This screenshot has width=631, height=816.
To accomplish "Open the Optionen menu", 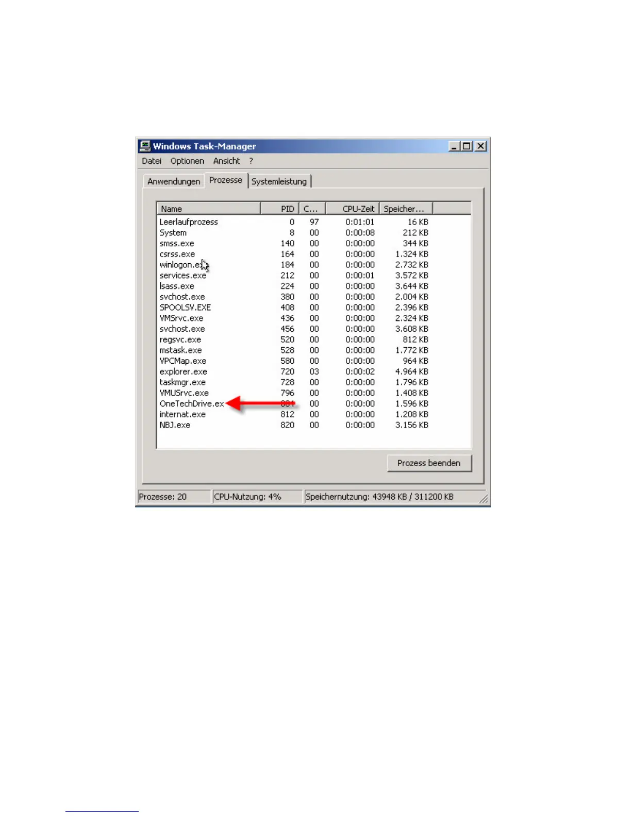I will tap(187, 161).
